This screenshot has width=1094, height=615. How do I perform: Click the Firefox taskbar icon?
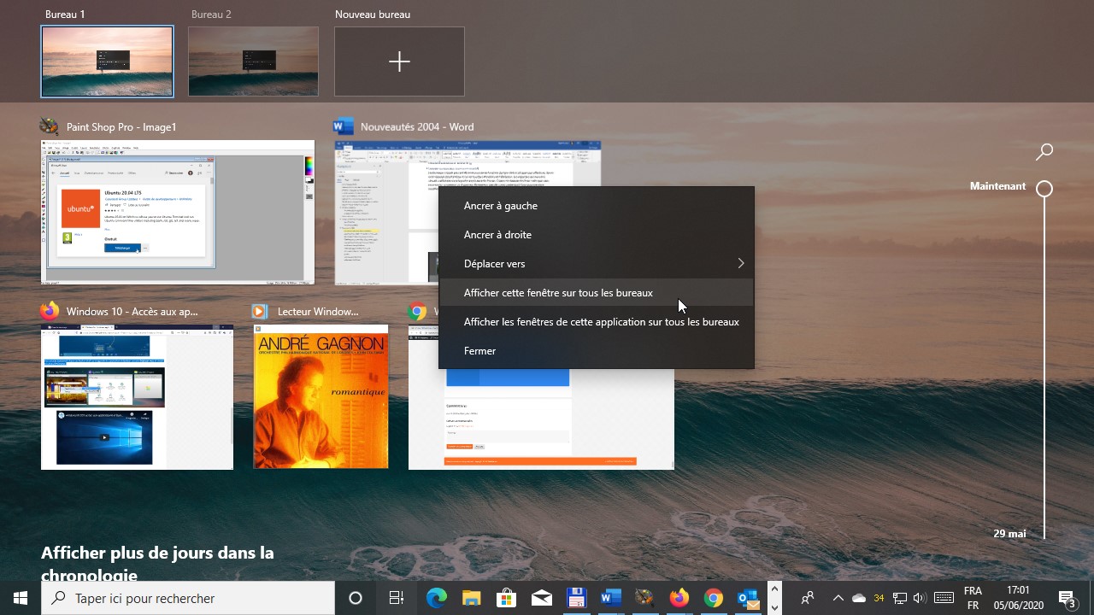679,598
